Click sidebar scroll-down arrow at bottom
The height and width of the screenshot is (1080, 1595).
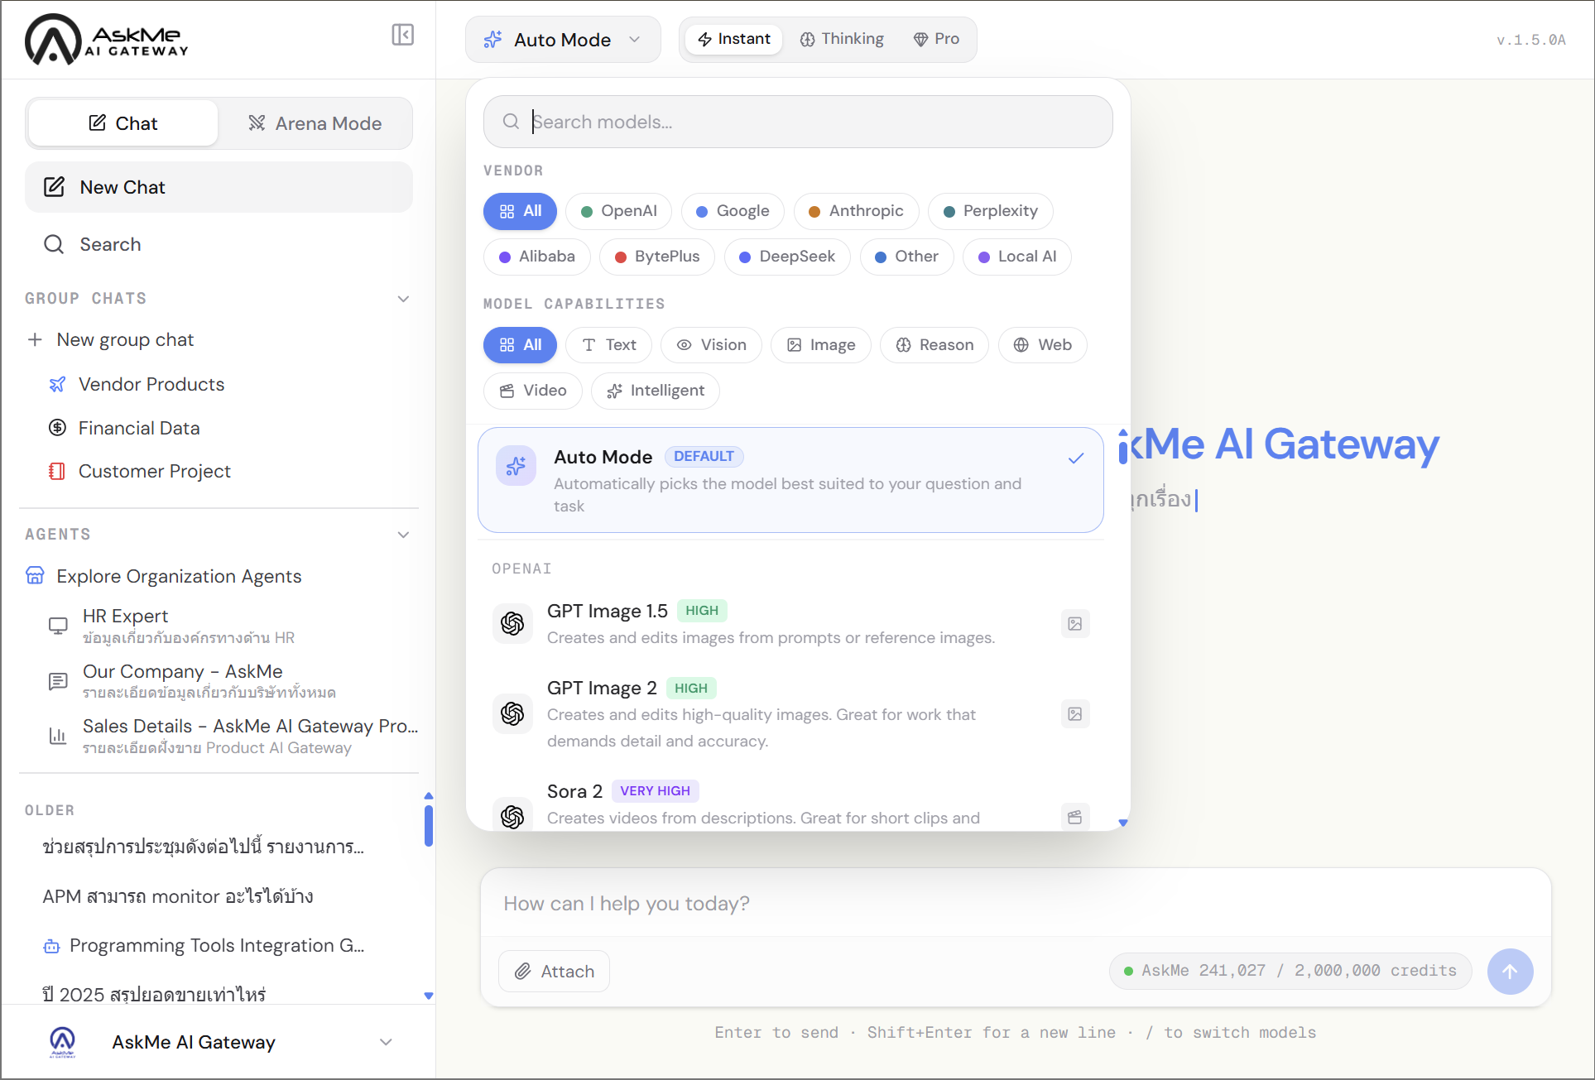429,996
